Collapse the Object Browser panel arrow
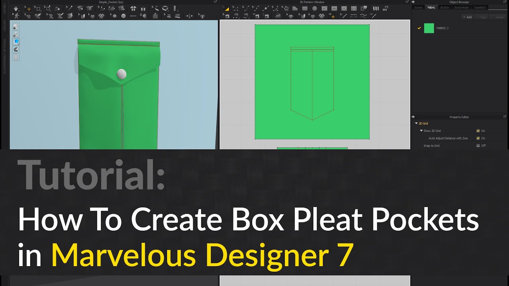The image size is (509, 286). (x=414, y=2)
